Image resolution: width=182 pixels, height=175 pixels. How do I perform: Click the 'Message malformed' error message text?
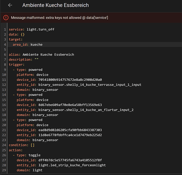[x=59, y=17]
